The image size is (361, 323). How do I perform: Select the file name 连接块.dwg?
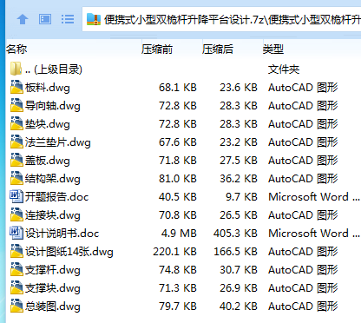53,215
